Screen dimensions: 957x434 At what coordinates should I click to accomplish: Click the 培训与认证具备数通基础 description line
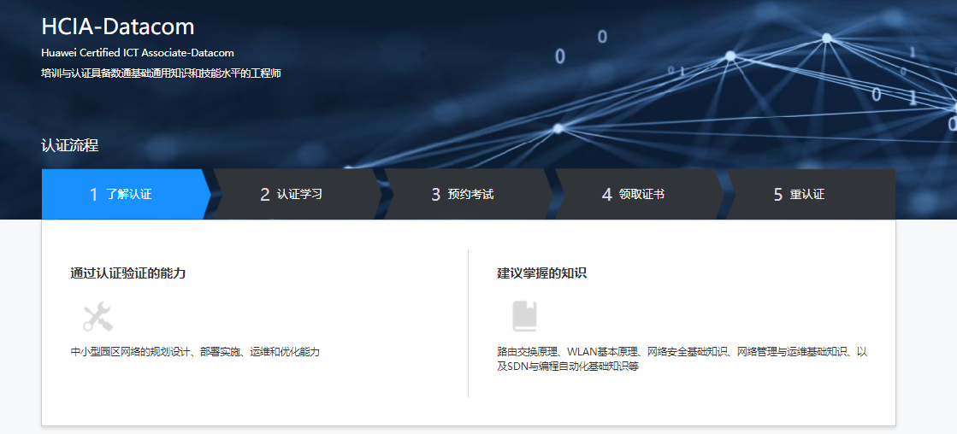tap(161, 73)
